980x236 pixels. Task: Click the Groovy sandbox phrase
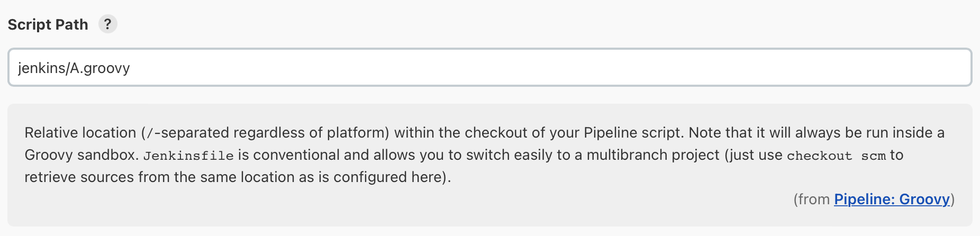pos(81,155)
